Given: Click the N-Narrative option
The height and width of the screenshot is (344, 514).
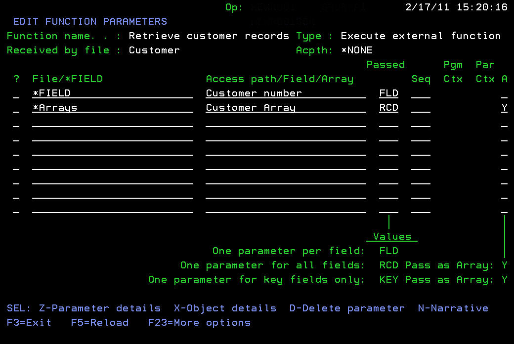Looking at the screenshot, I should [453, 308].
